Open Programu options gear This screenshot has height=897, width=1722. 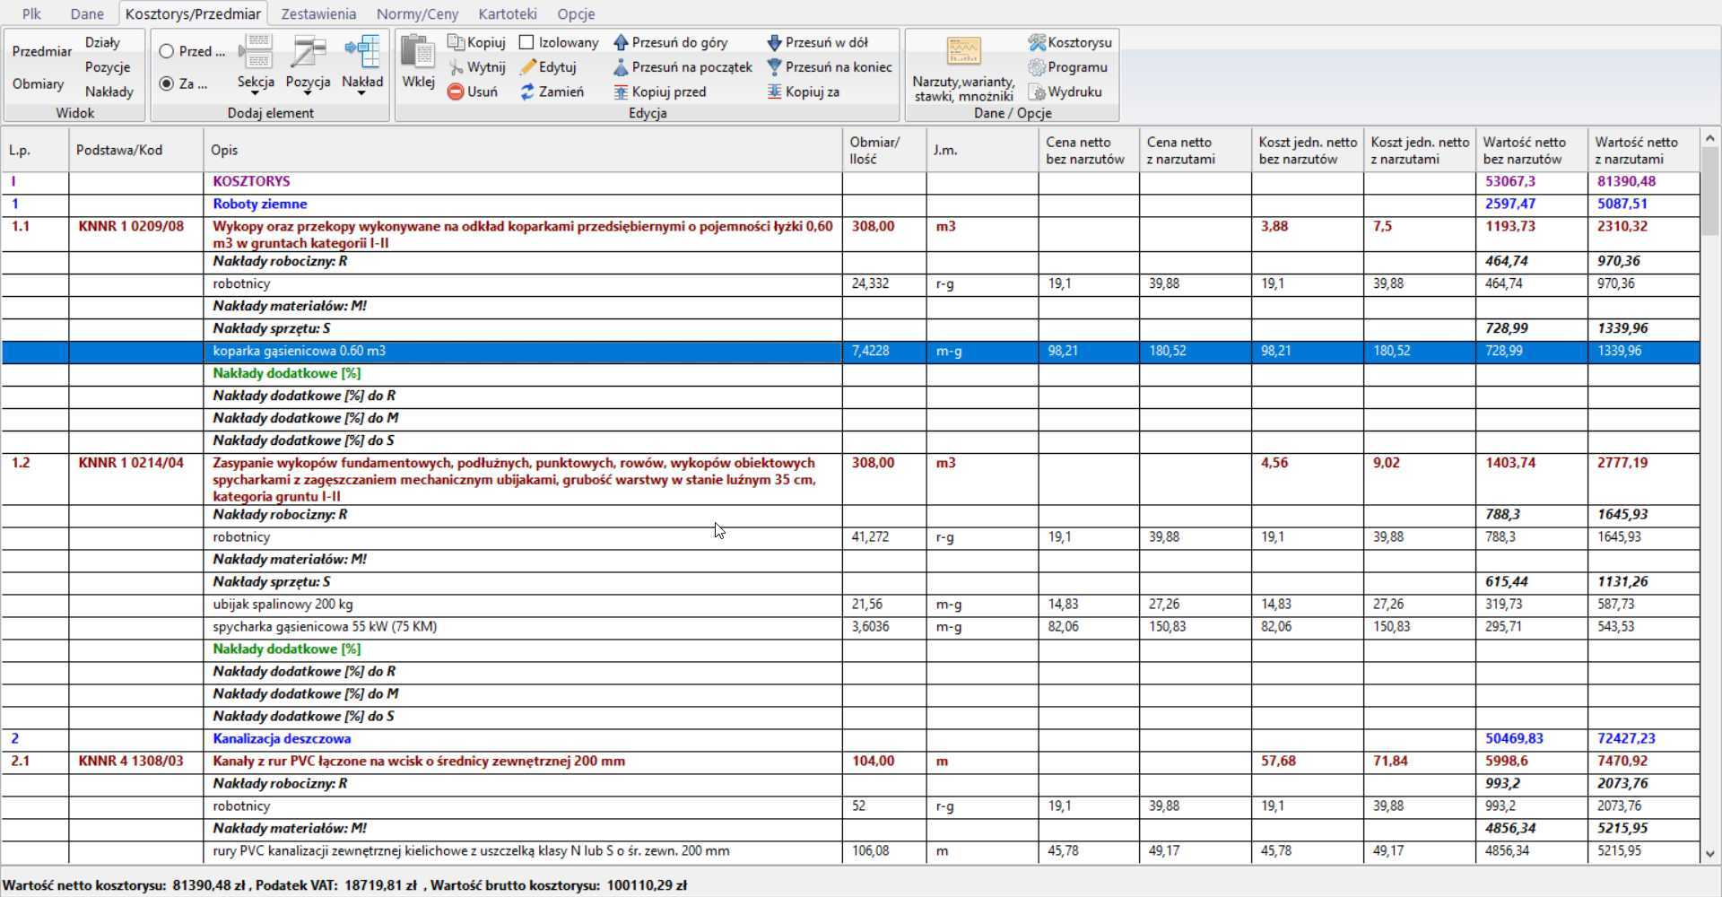coord(1068,67)
